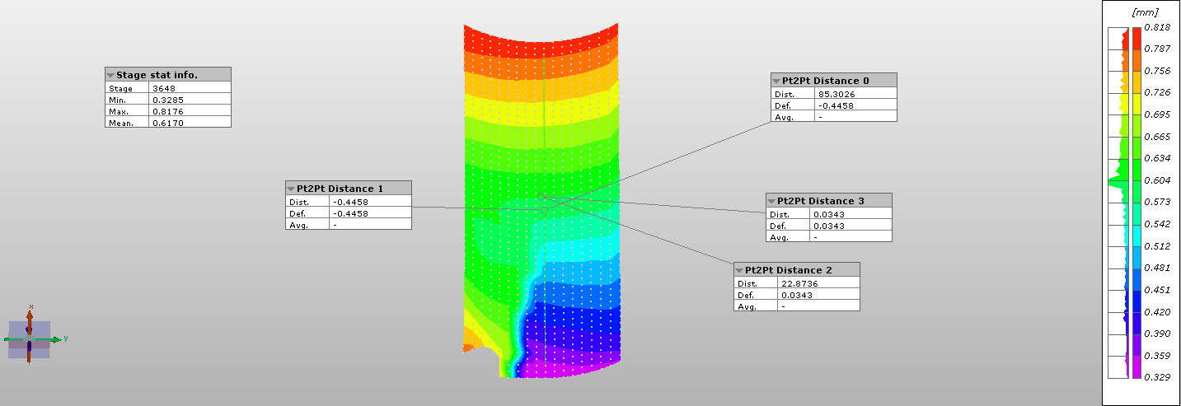Viewport: 1181px width, 406px height.
Task: Collapse the Pt2Pt Distance 0 panel arrow
Action: pos(776,81)
